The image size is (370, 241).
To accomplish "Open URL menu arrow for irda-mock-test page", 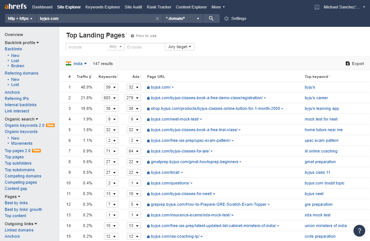I will (233, 215).
